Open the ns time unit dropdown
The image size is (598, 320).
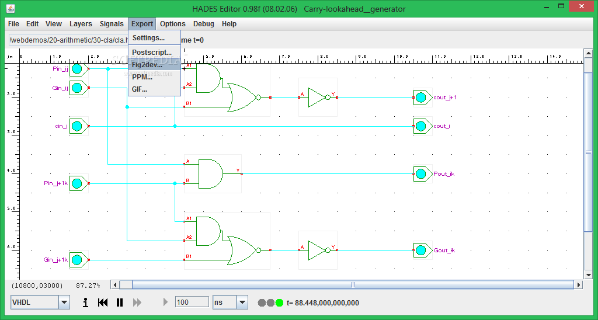tap(242, 302)
